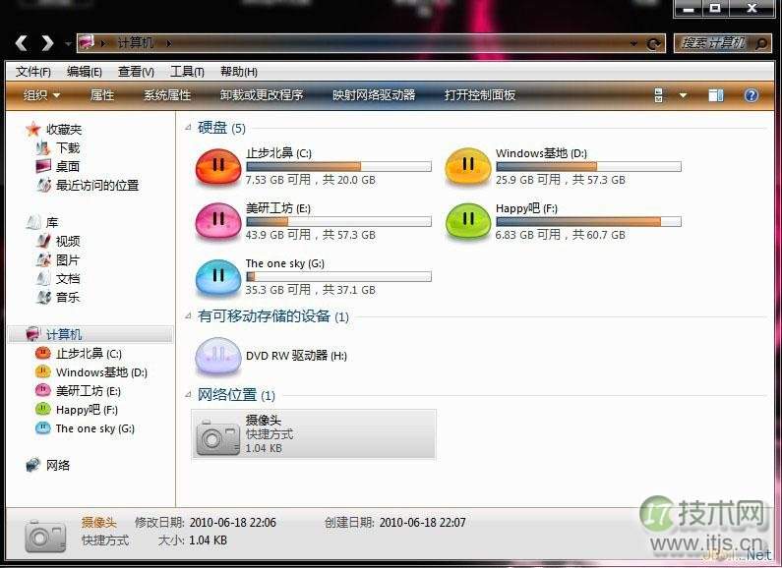
Task: Open the 工具(T) menu
Action: tap(187, 72)
